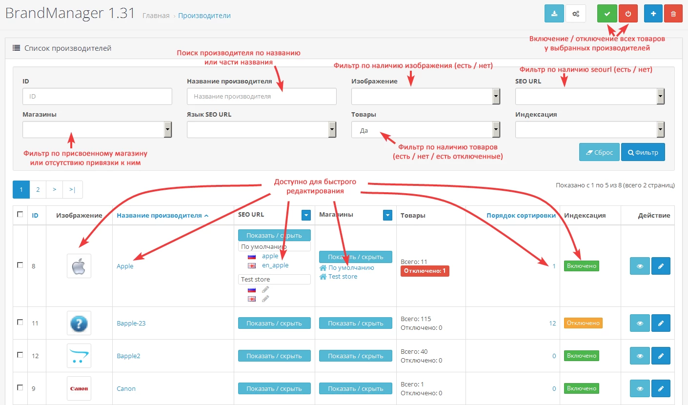Click Bapple2 cart logo image
Image resolution: width=688 pixels, height=405 pixels.
79,356
